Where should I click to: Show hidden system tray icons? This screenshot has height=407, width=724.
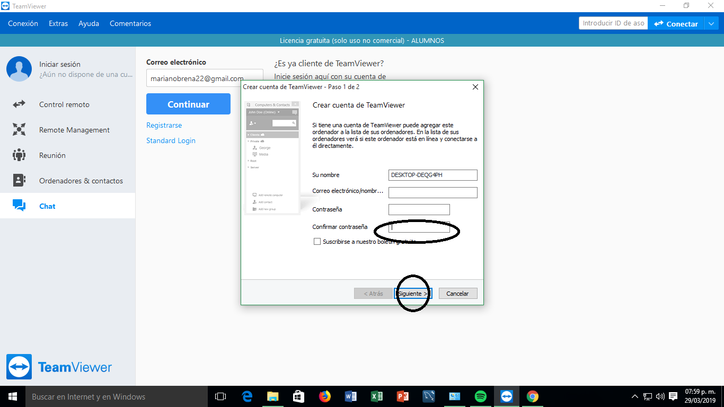pyautogui.click(x=635, y=396)
